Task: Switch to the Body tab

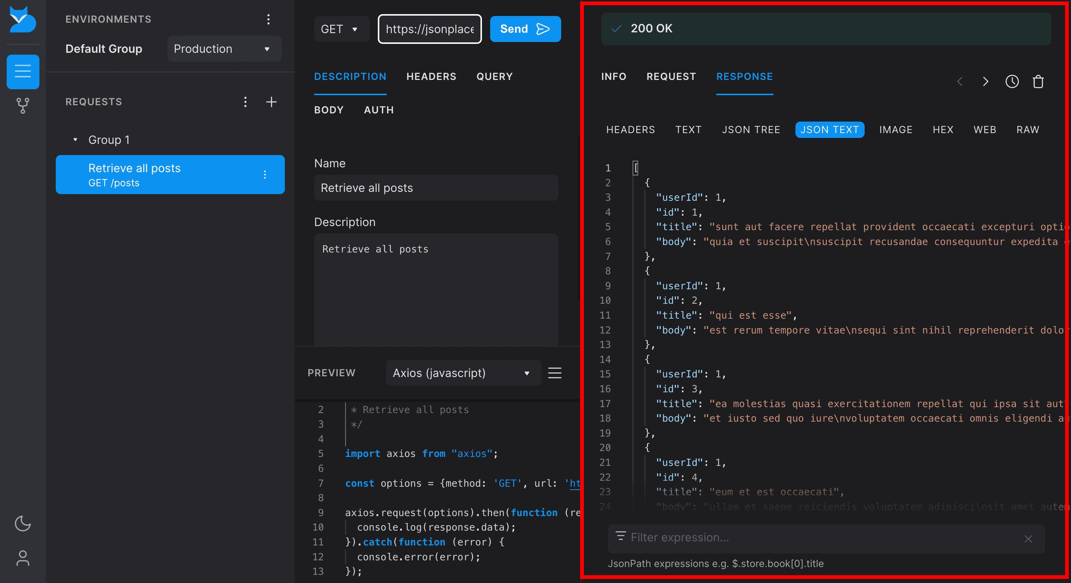Action: coord(329,110)
